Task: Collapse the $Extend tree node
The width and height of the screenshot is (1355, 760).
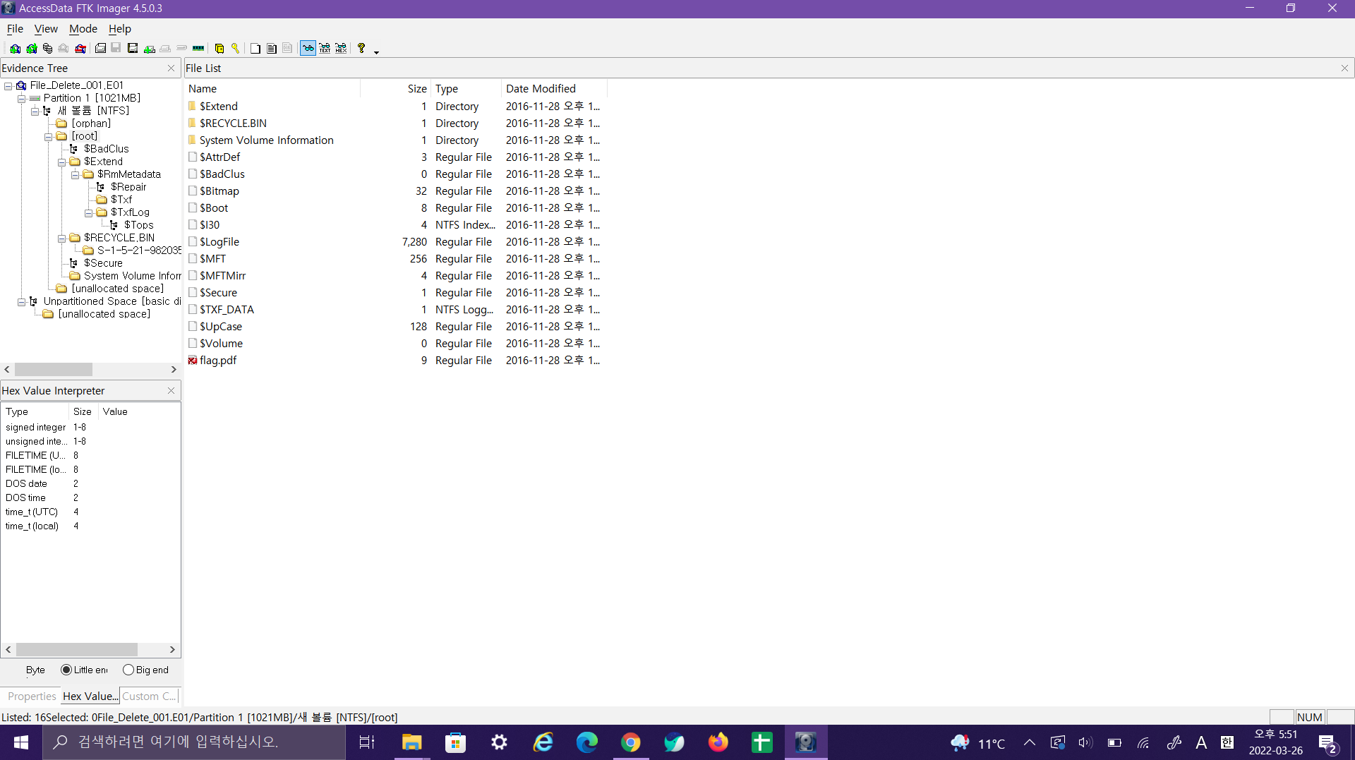Action: (x=62, y=162)
